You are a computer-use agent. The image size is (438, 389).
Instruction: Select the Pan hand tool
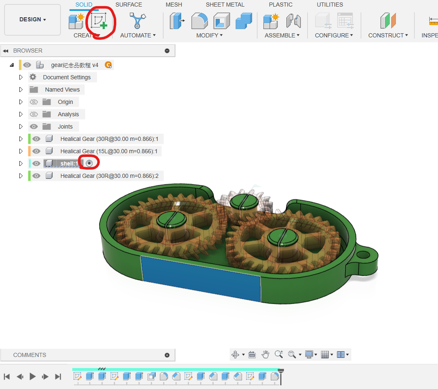(x=266, y=354)
